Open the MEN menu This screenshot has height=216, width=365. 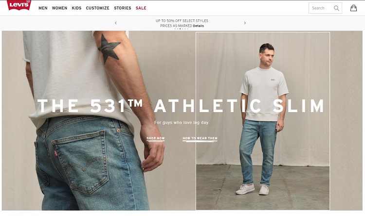pos(43,8)
